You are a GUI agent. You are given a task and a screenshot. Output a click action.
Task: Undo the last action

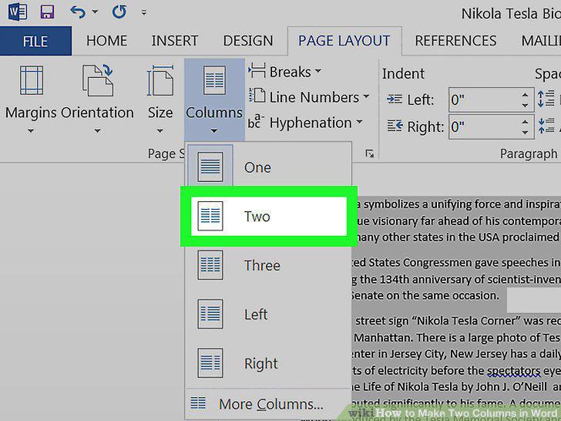(x=78, y=12)
